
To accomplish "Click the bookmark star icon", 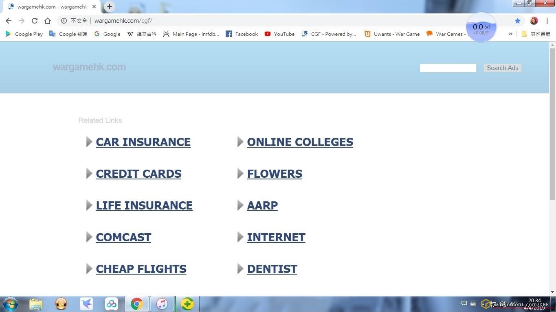I will click(x=518, y=21).
